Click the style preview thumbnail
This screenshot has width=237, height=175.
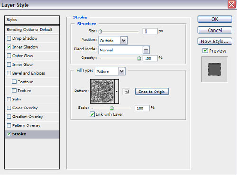pyautogui.click(x=214, y=69)
